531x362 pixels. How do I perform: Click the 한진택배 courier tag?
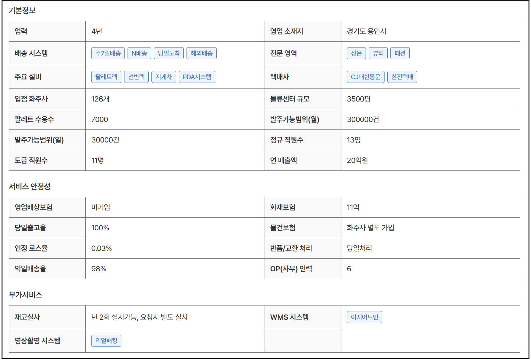pyautogui.click(x=402, y=77)
